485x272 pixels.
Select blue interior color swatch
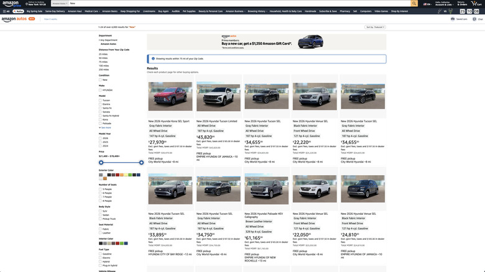pyautogui.click(x=126, y=243)
